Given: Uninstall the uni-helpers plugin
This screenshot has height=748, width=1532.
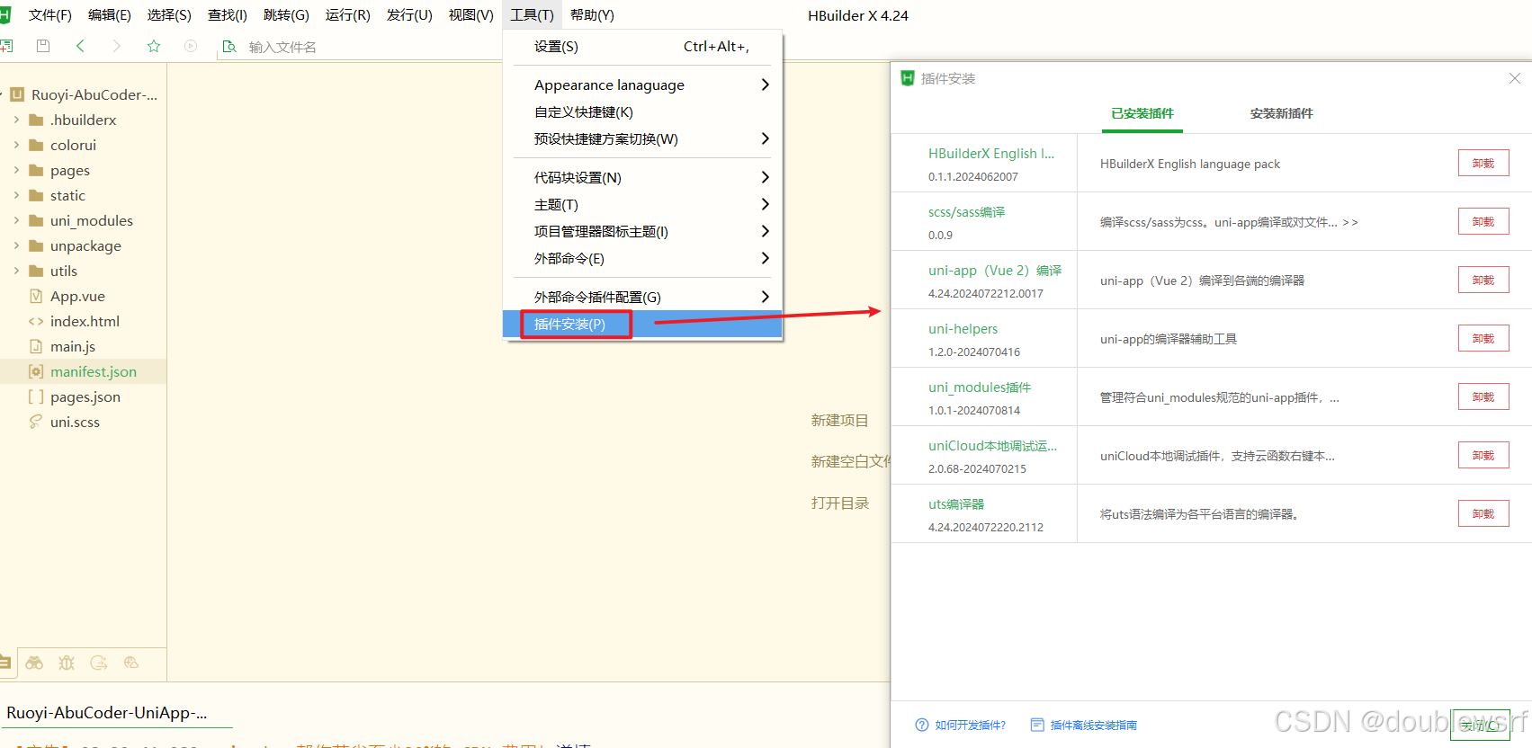Looking at the screenshot, I should [x=1483, y=338].
